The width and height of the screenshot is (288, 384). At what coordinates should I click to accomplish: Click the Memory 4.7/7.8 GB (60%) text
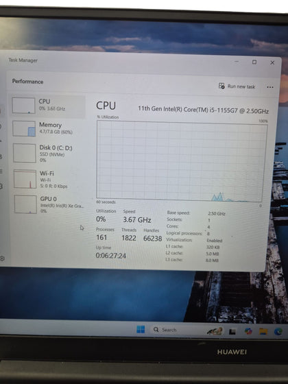[x=56, y=132]
